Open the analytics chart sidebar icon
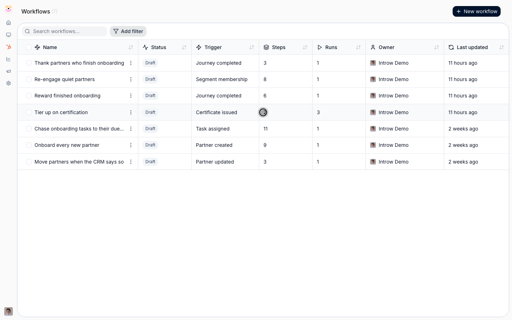The width and height of the screenshot is (512, 320). (9, 59)
